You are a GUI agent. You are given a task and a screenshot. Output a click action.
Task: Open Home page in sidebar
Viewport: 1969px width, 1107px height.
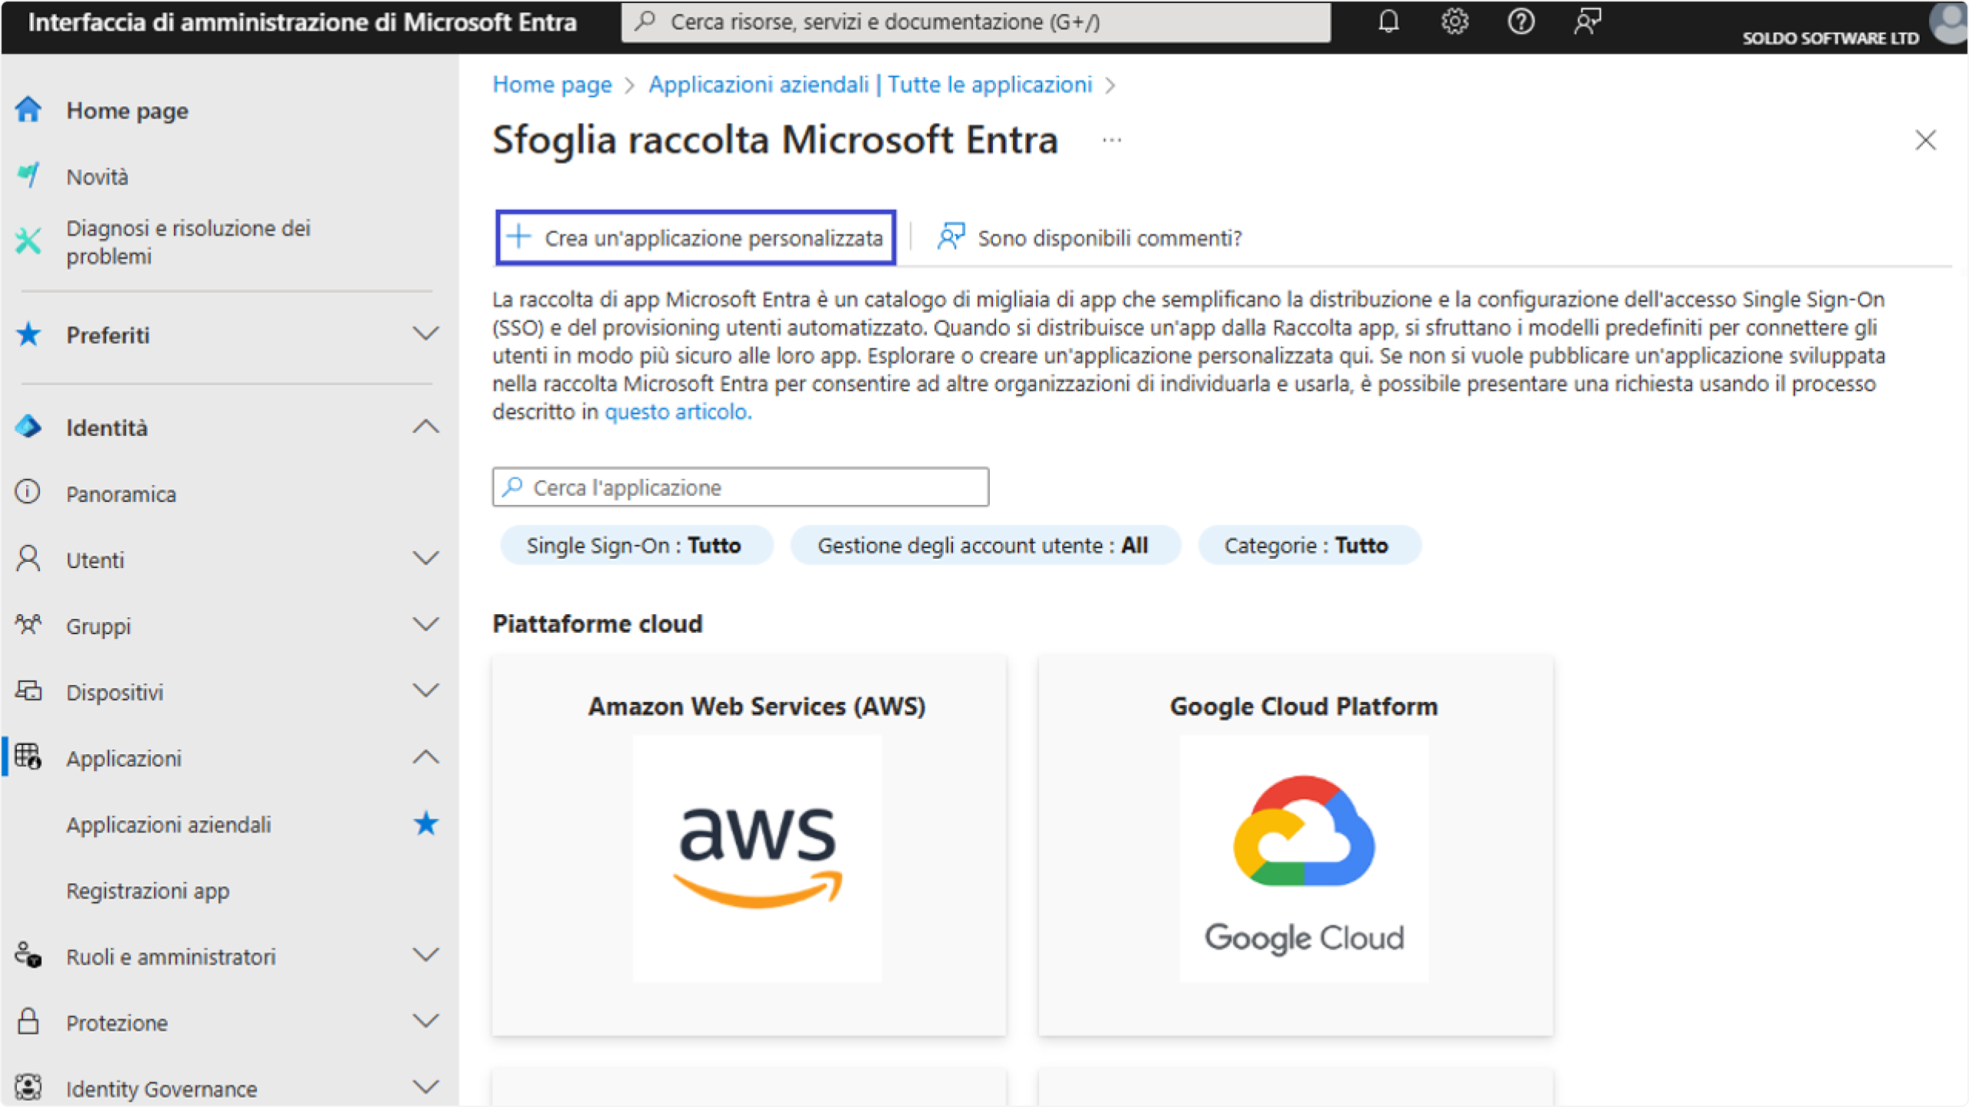[127, 111]
